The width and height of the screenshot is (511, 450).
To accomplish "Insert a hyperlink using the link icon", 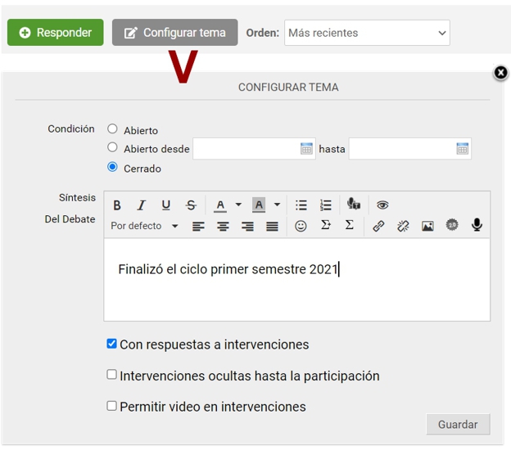I will [x=378, y=226].
